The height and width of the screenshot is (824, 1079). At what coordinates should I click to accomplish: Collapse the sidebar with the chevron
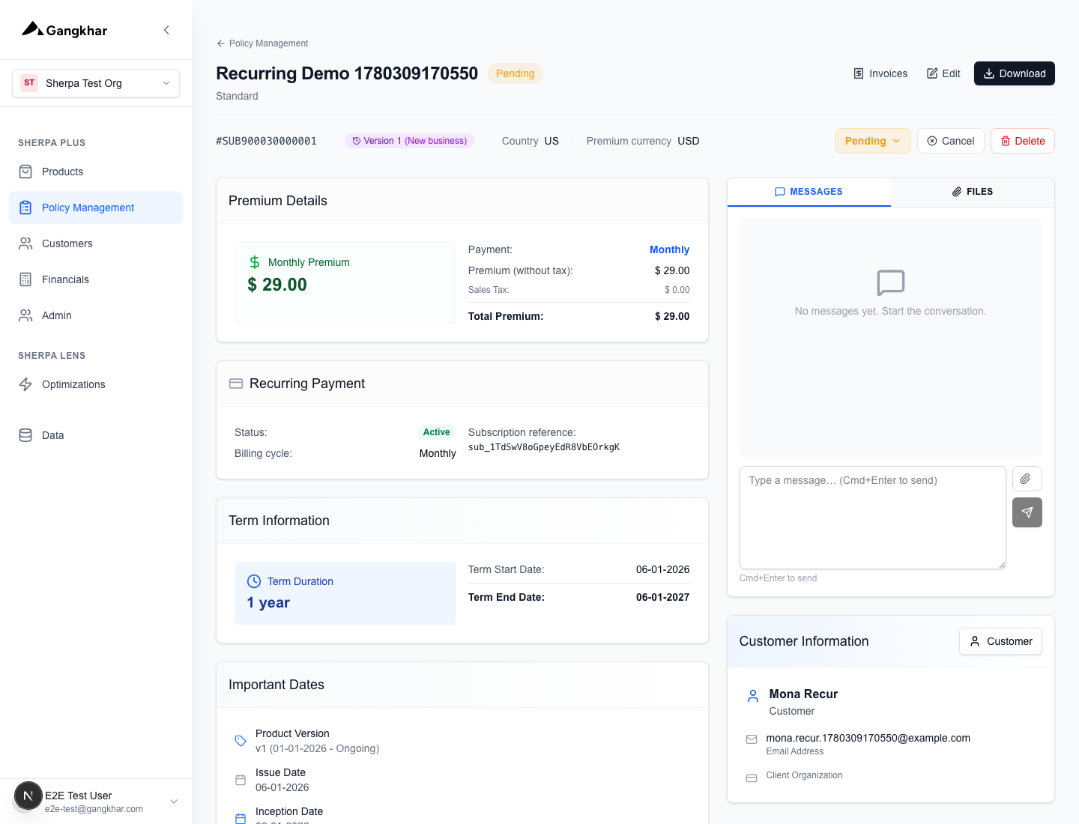coord(166,30)
